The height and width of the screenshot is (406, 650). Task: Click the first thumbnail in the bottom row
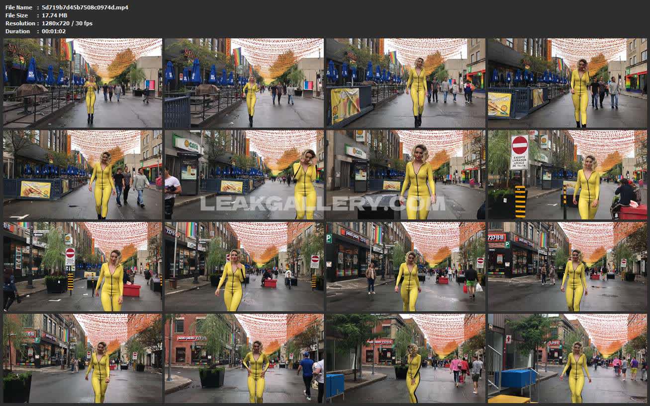click(x=83, y=358)
